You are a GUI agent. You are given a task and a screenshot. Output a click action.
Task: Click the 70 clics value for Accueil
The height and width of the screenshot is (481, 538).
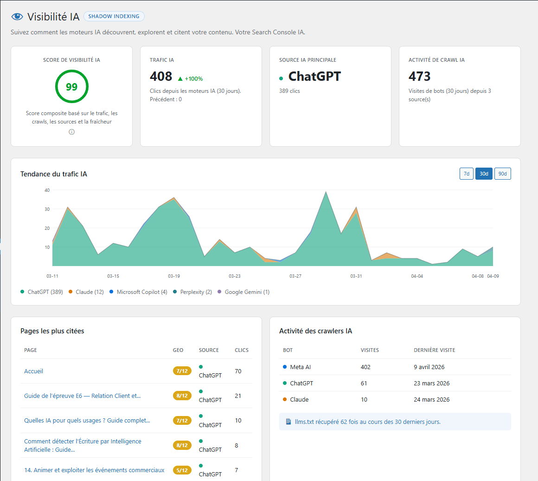pos(238,371)
